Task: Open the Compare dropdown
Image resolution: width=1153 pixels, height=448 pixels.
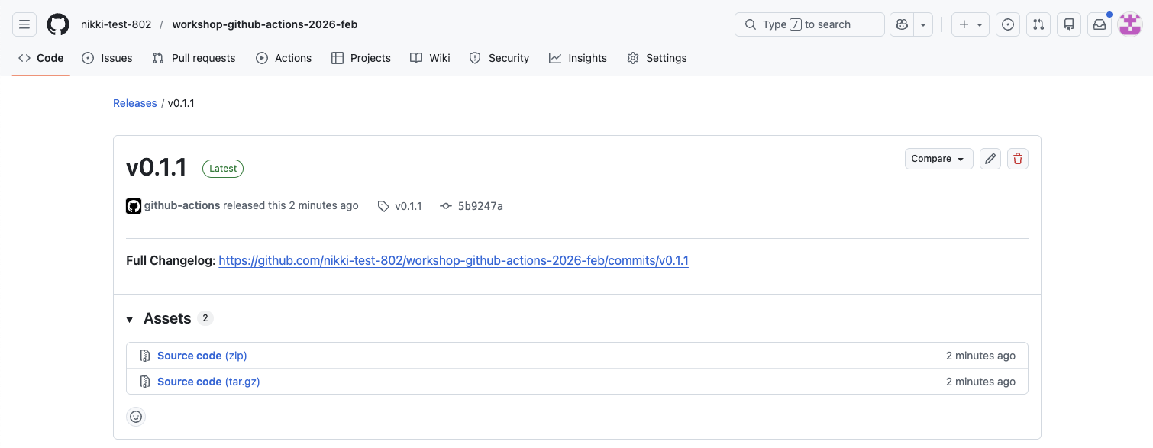Action: pos(938,158)
